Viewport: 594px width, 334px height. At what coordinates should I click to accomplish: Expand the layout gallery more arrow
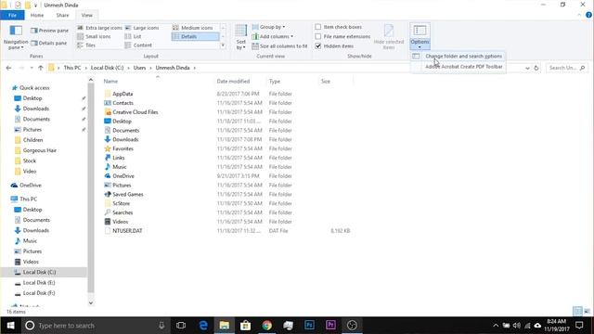click(223, 45)
